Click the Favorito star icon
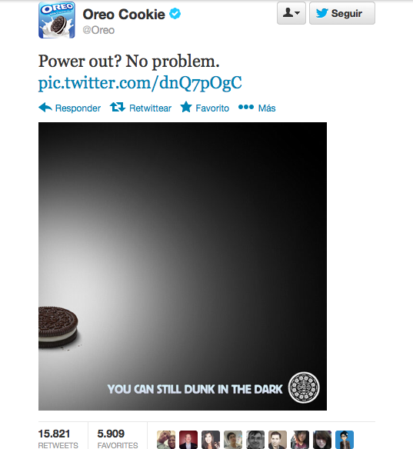The width and height of the screenshot is (413, 449). tap(186, 107)
